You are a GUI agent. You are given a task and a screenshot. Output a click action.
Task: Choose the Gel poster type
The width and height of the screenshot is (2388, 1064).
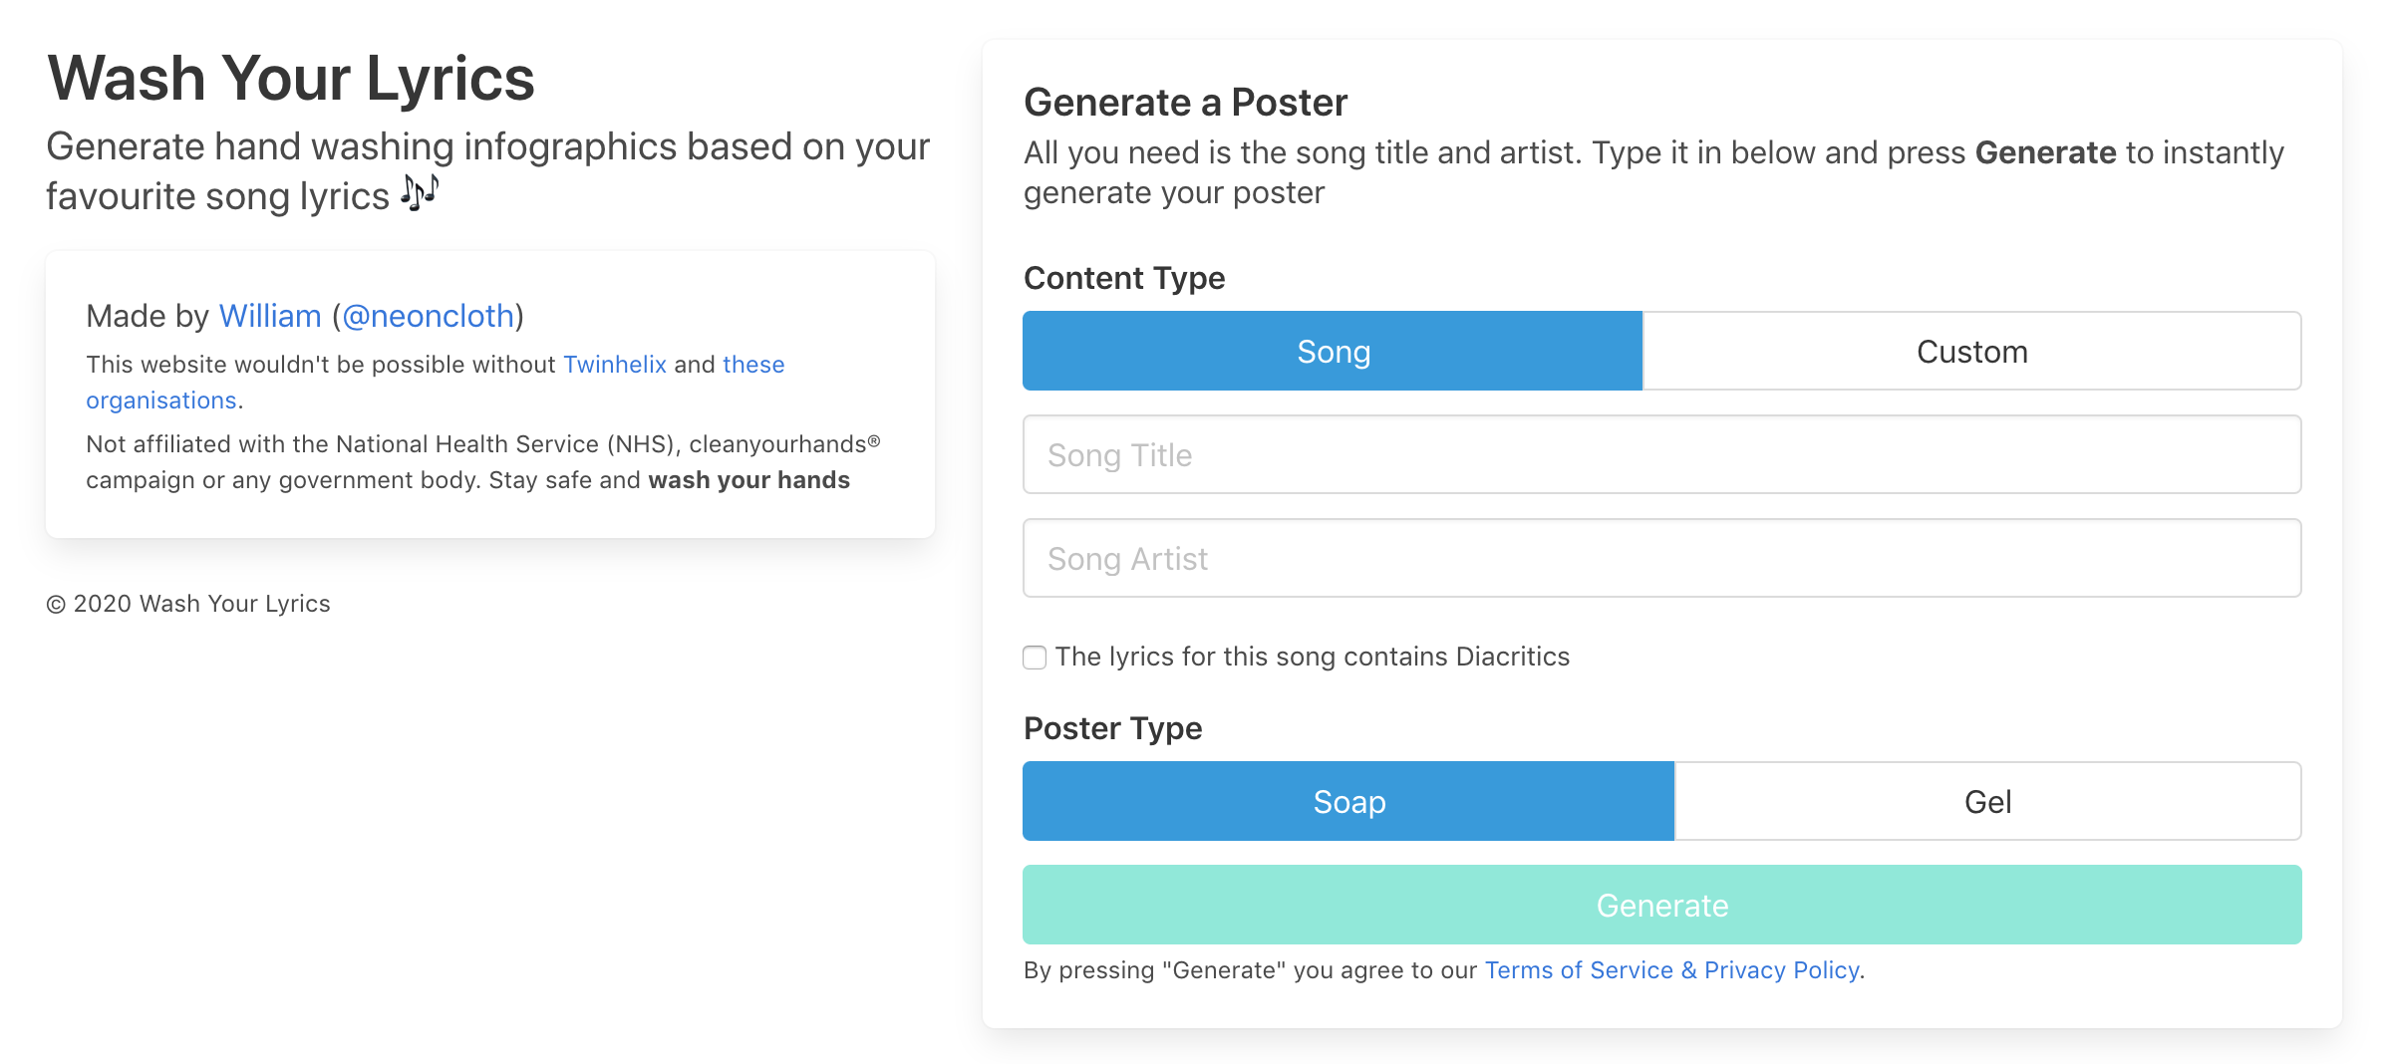(x=1987, y=802)
